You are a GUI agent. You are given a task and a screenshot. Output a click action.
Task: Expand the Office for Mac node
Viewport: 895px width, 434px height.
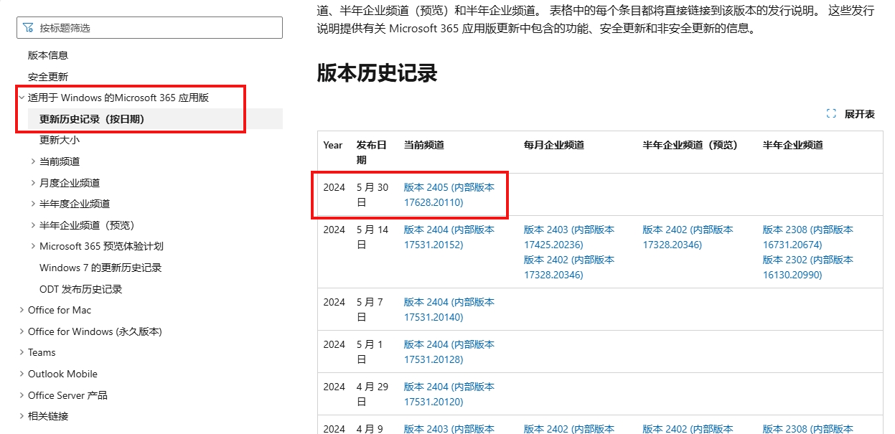[22, 310]
